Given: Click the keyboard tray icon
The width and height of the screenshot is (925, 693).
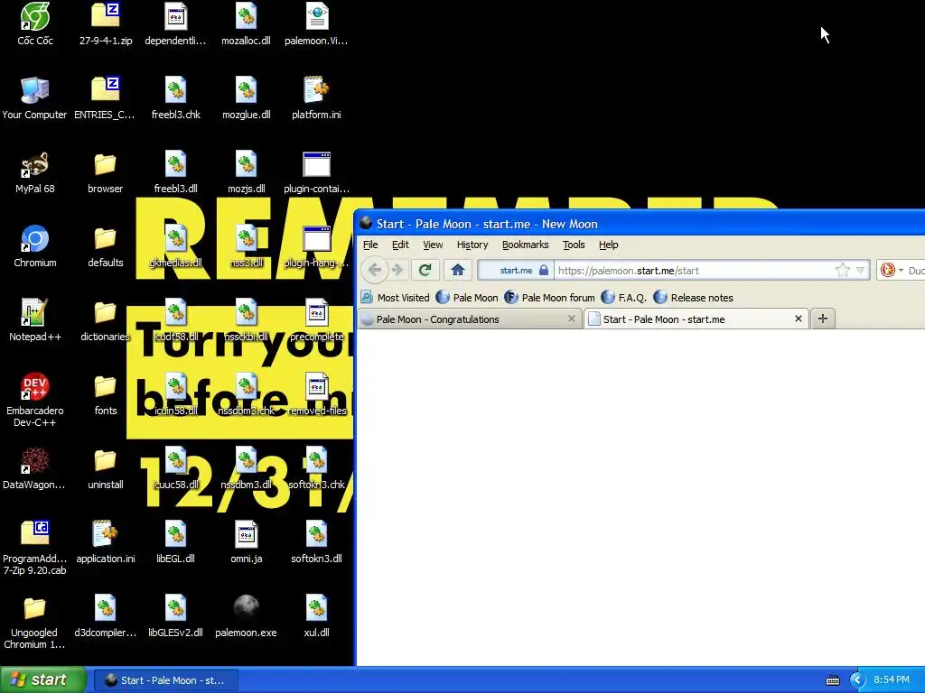Looking at the screenshot, I should tap(832, 680).
